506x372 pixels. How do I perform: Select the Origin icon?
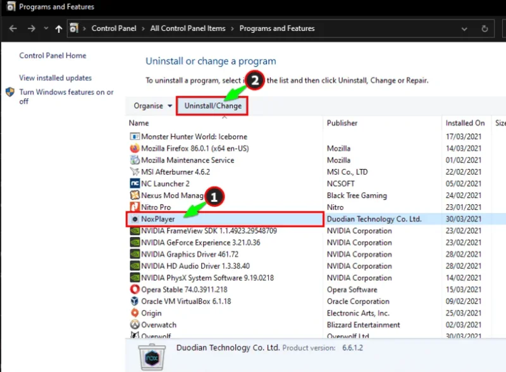click(x=135, y=313)
